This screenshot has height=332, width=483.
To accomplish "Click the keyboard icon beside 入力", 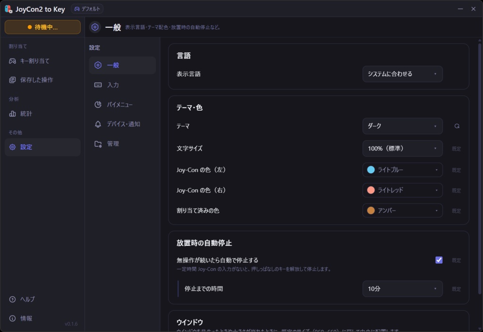I will (x=98, y=85).
